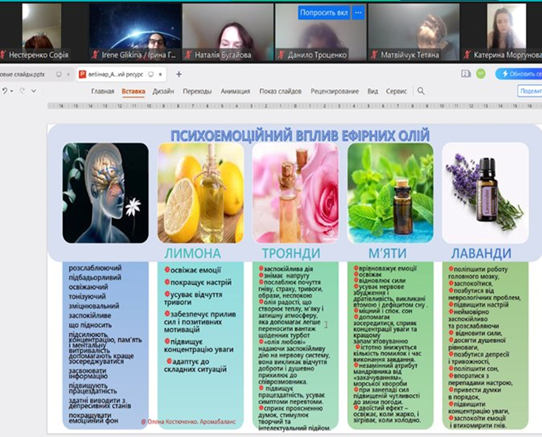The width and height of the screenshot is (542, 437).
Task: Open the Переходы tab
Action: [x=197, y=91]
